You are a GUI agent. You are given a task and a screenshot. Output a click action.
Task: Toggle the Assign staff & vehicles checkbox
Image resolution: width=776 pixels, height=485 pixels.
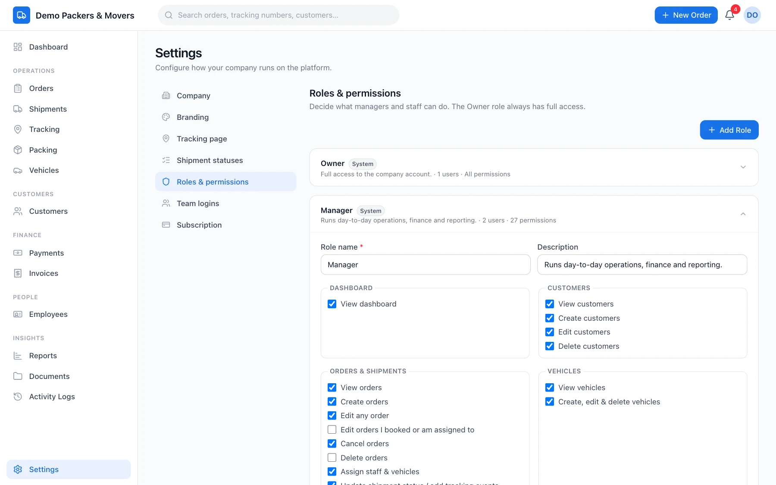[332, 472]
